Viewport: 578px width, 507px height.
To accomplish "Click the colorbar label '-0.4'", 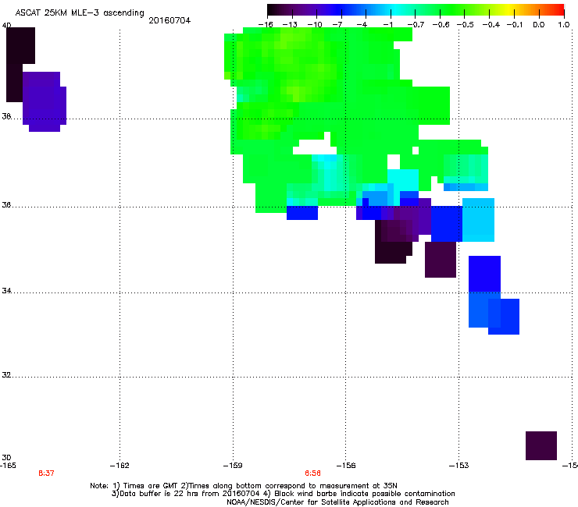I will pyautogui.click(x=491, y=25).
